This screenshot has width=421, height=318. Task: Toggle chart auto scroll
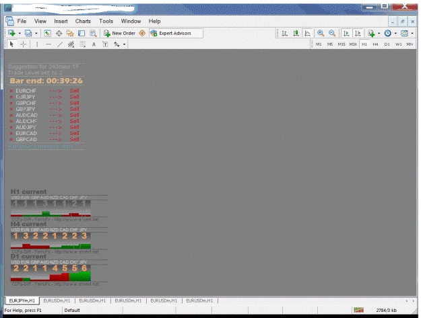tap(346, 33)
